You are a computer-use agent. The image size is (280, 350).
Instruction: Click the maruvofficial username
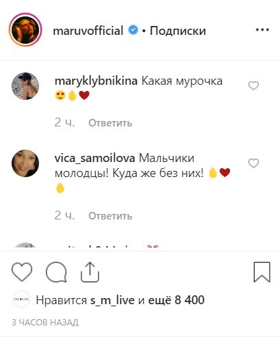[88, 31]
